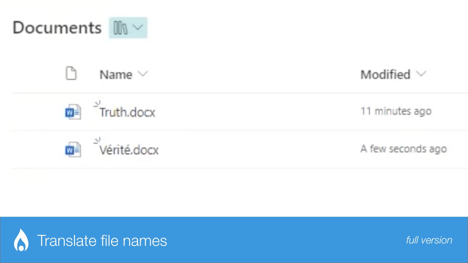Open the view switcher dropdown chevron
The image size is (468, 263).
point(138,27)
